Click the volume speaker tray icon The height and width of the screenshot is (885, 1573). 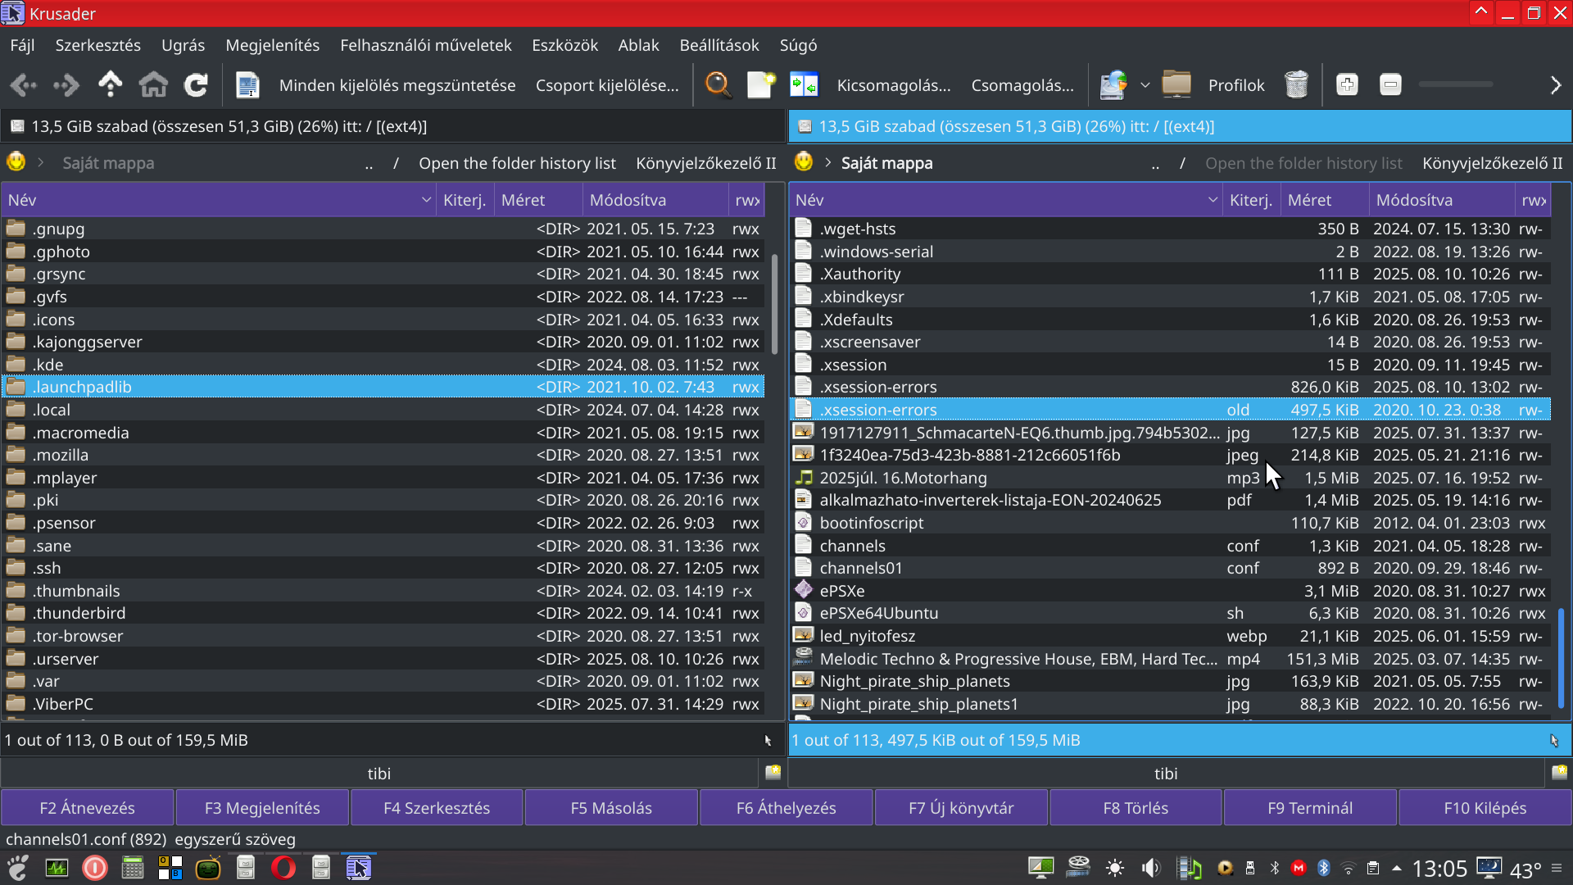click(1151, 868)
